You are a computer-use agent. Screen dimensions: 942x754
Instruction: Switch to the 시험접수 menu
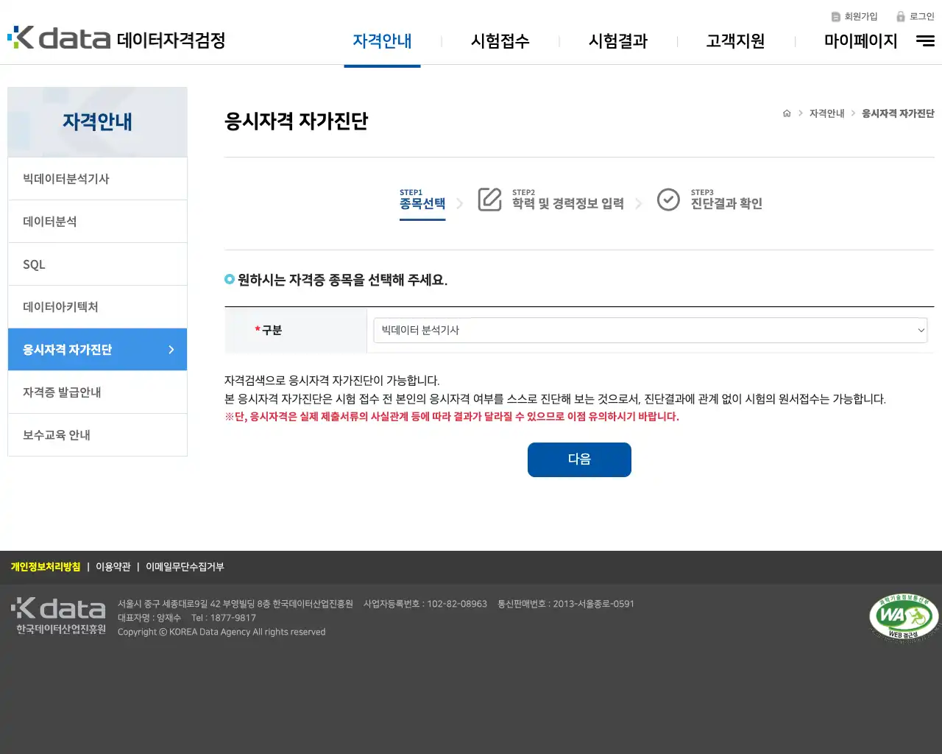pyautogui.click(x=500, y=41)
